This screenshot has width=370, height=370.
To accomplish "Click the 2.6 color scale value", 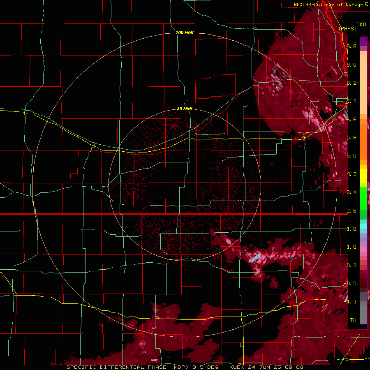I will [x=351, y=211].
